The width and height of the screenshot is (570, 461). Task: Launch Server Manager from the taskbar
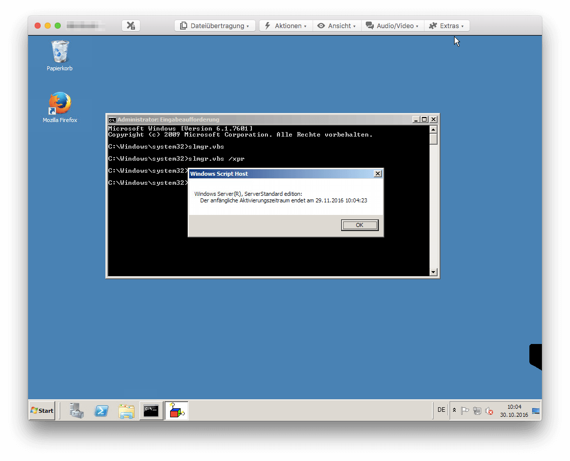[76, 411]
